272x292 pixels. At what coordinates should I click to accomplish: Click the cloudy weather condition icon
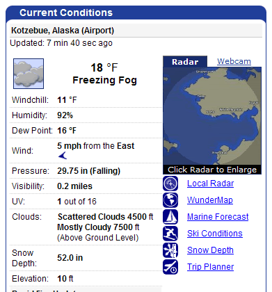29,74
